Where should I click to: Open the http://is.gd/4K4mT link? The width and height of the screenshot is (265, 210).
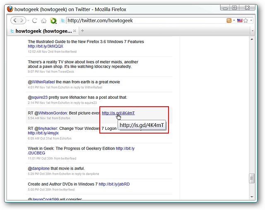click(118, 113)
